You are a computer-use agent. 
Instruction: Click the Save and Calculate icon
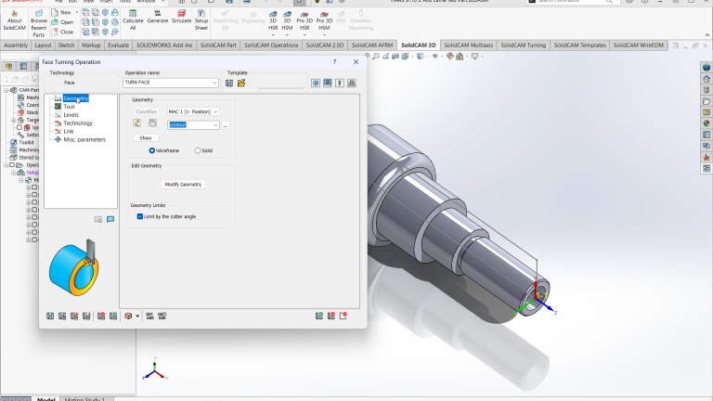62,316
